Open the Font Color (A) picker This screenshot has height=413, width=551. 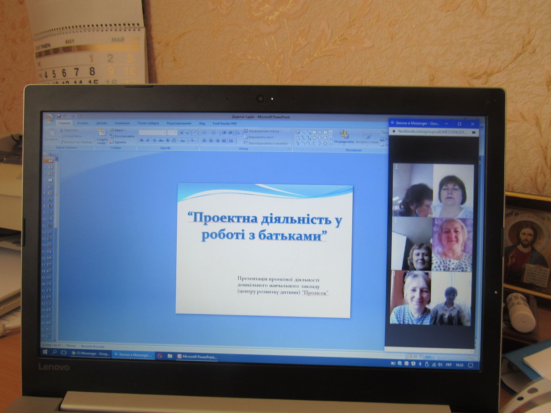coord(193,140)
